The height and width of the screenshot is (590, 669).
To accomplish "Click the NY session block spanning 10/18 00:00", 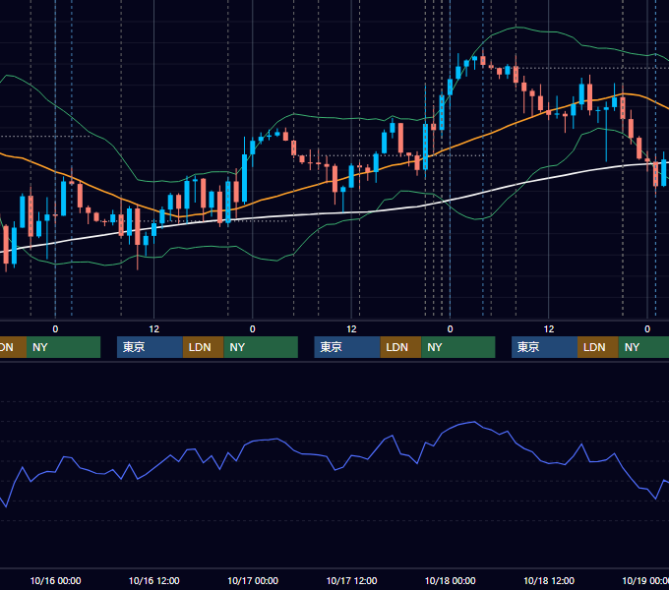I will [x=457, y=347].
